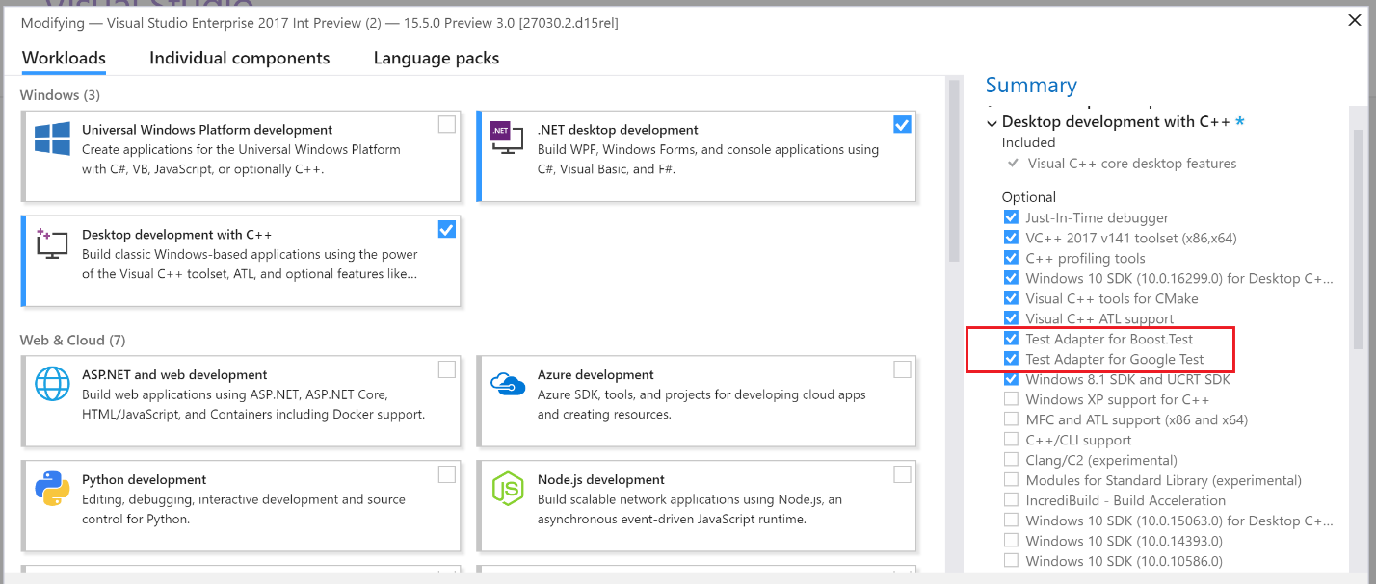This screenshot has height=584, width=1376.
Task: Click the Azure development cloud icon
Action: pyautogui.click(x=507, y=384)
